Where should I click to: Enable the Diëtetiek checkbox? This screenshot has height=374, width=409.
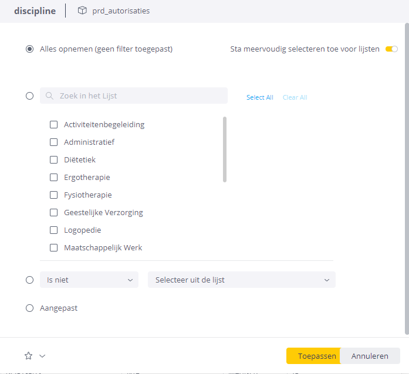click(x=53, y=159)
